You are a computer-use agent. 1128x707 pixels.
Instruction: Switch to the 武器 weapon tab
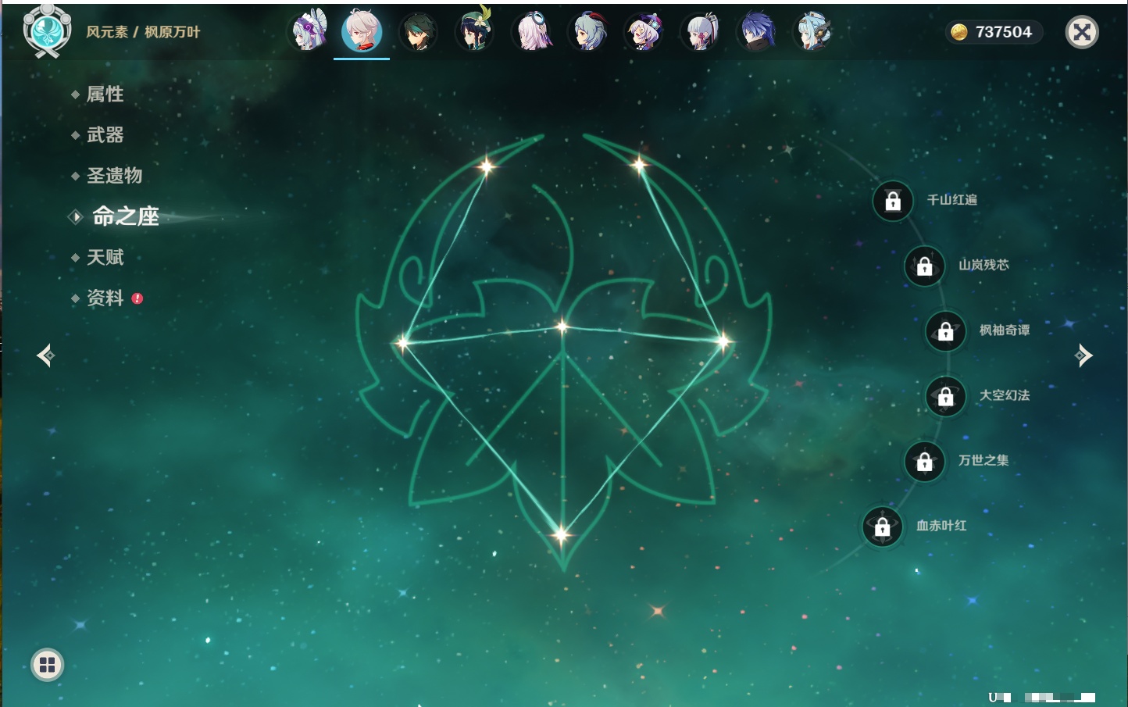point(105,135)
